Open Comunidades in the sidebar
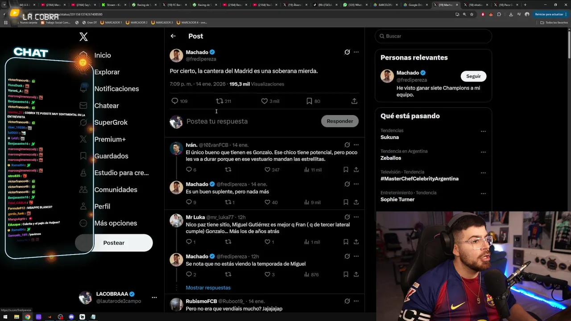 (x=116, y=189)
